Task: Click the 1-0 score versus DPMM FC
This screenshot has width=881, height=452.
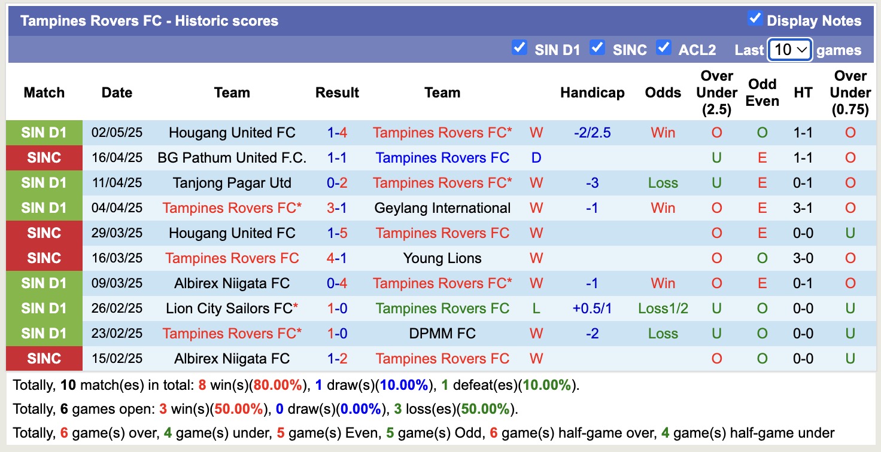Action: tap(337, 334)
